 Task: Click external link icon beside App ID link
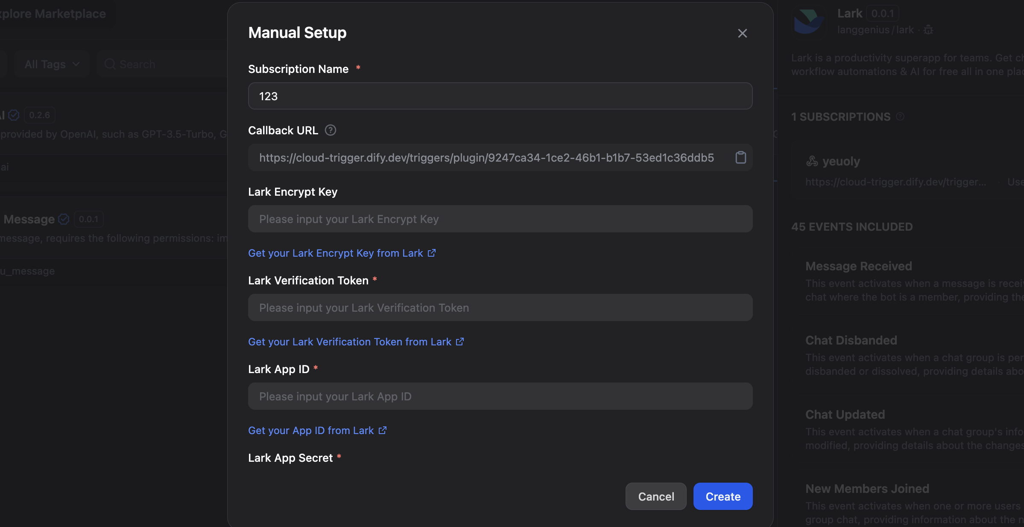coord(383,430)
